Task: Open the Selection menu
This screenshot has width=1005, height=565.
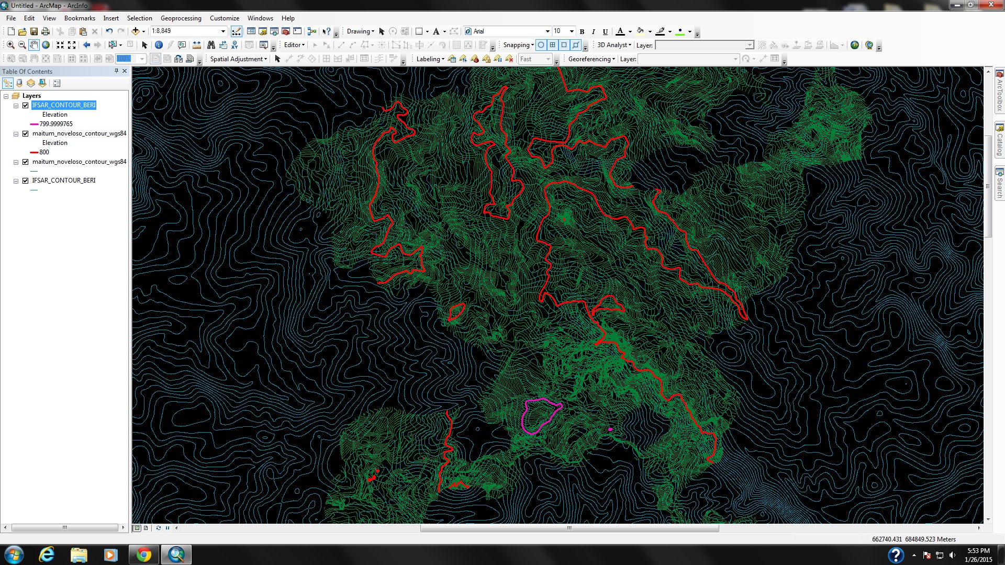Action: click(x=139, y=18)
